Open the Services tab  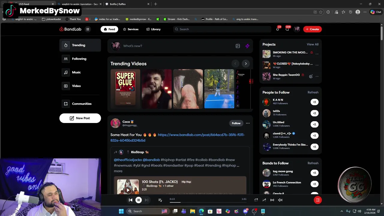coord(130,29)
